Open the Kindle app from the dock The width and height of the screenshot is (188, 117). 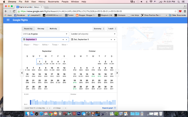[x=98, y=114]
